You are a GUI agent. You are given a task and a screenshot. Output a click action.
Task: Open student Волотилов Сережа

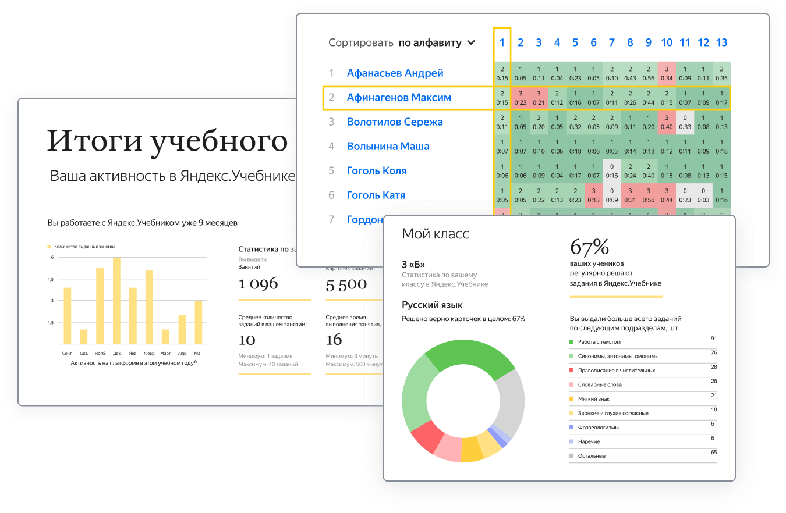pyautogui.click(x=395, y=122)
